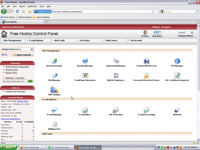The height and width of the screenshot is (150, 200).
Task: Launch Webmail
Action: coord(177,110)
